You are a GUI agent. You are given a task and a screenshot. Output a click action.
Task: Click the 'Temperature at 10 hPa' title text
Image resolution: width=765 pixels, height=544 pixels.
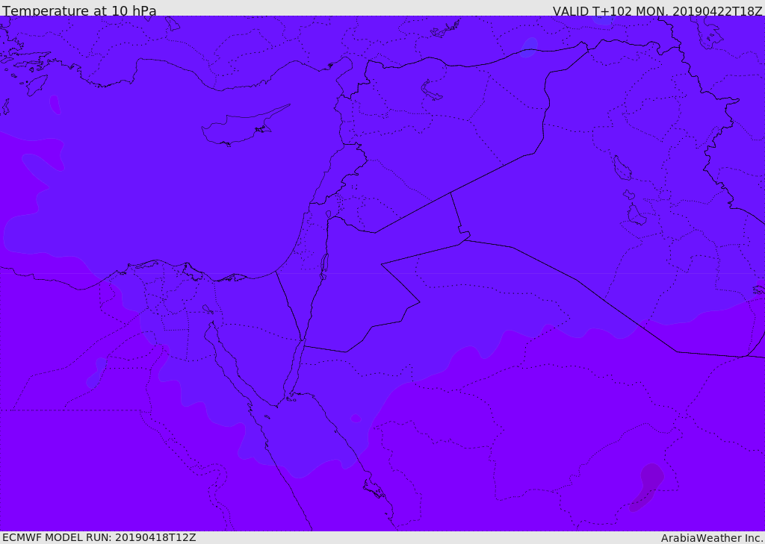tap(79, 10)
